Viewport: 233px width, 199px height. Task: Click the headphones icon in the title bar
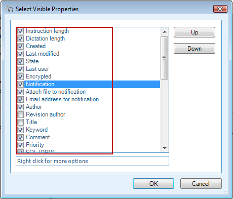[x=10, y=9]
